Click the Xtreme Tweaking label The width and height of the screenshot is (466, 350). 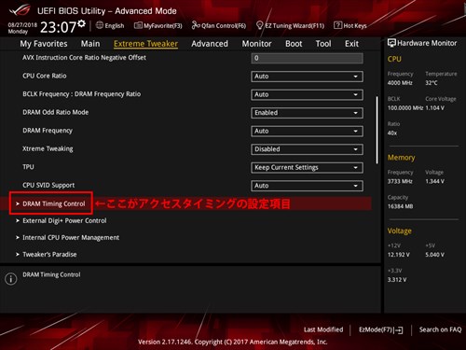click(48, 148)
